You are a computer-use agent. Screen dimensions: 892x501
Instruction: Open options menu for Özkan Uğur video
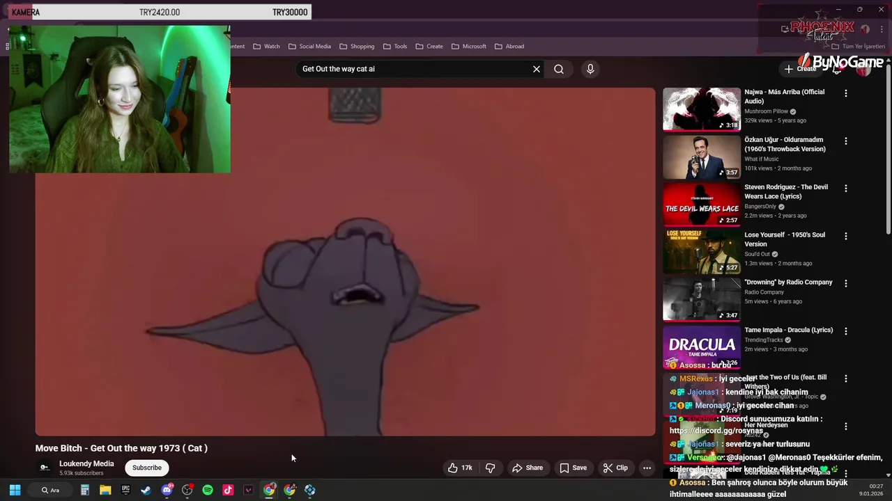point(846,141)
